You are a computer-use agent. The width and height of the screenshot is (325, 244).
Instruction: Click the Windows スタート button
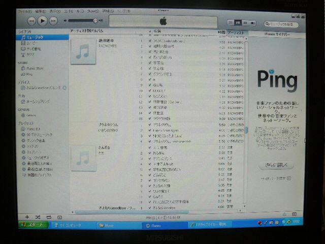click(34, 225)
